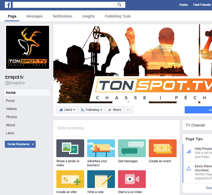Screen dimensions: 212x195
Task: Click the tonspot.tv profile picture
Action: pos(28,48)
